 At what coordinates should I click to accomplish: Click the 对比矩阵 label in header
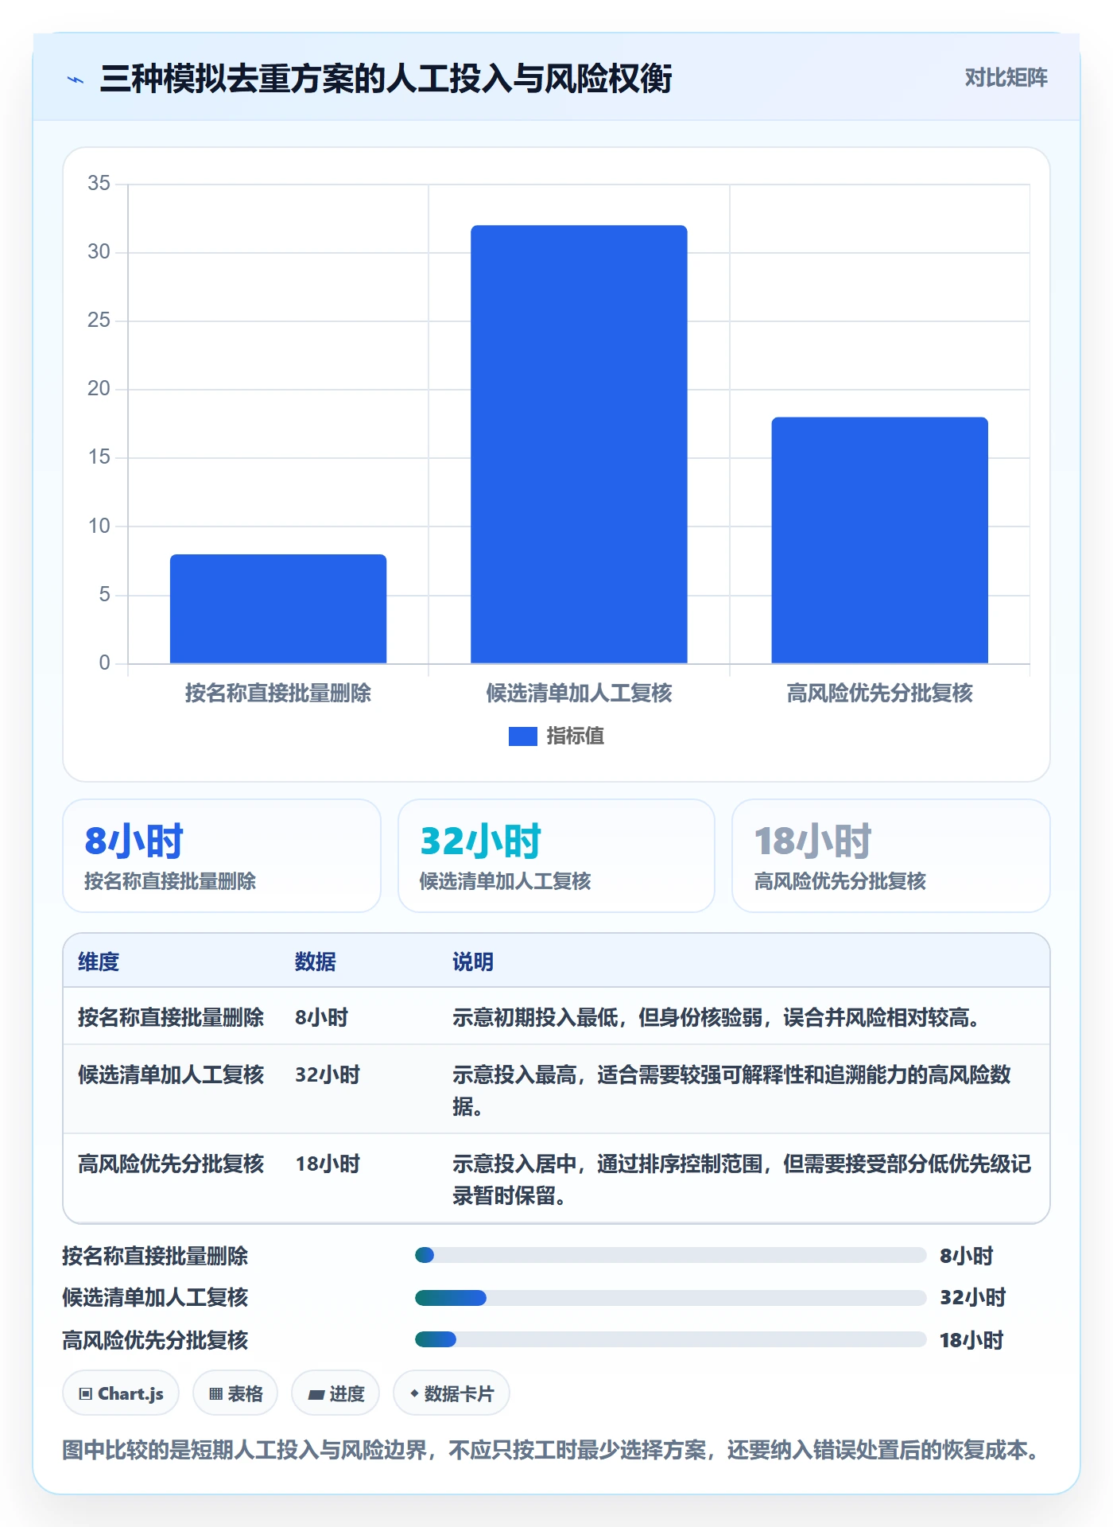(1006, 77)
